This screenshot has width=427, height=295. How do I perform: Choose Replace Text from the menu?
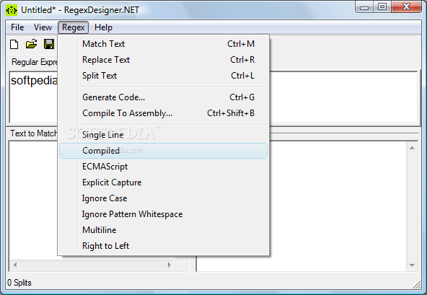point(164,60)
